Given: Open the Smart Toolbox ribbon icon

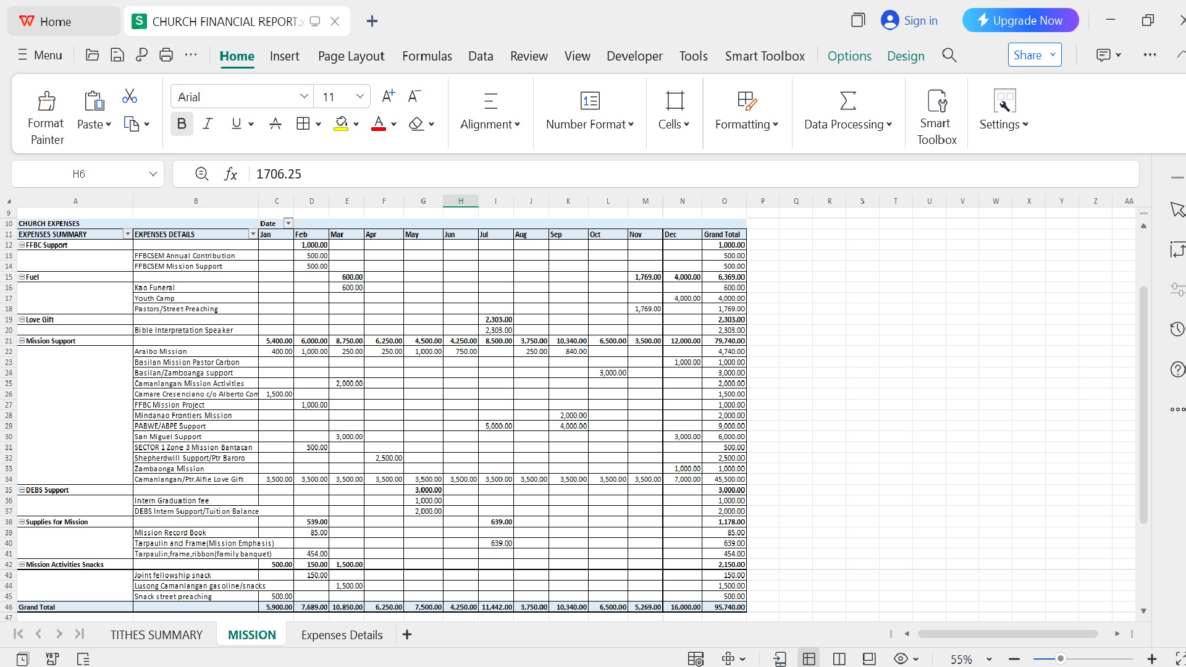Looking at the screenshot, I should coord(936,101).
